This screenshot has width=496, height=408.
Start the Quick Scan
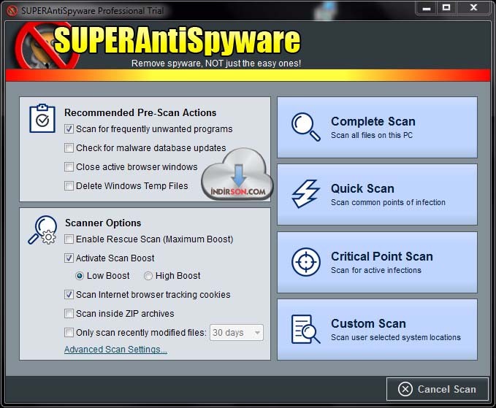coord(377,194)
